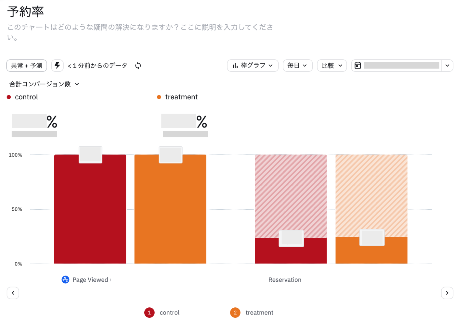Image resolution: width=455 pixels, height=333 pixels.
Task: Click the chart description placeholder text
Action: (x=140, y=32)
